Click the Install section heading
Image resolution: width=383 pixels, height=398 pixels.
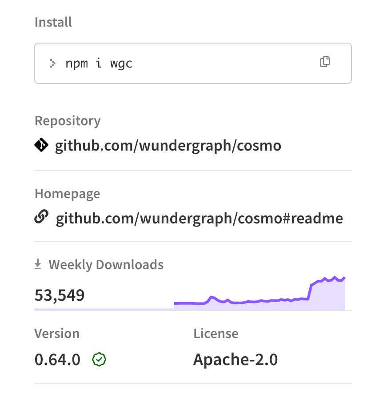coord(53,22)
